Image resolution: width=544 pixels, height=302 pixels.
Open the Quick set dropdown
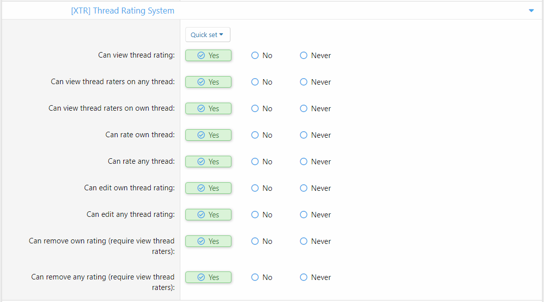(x=207, y=35)
